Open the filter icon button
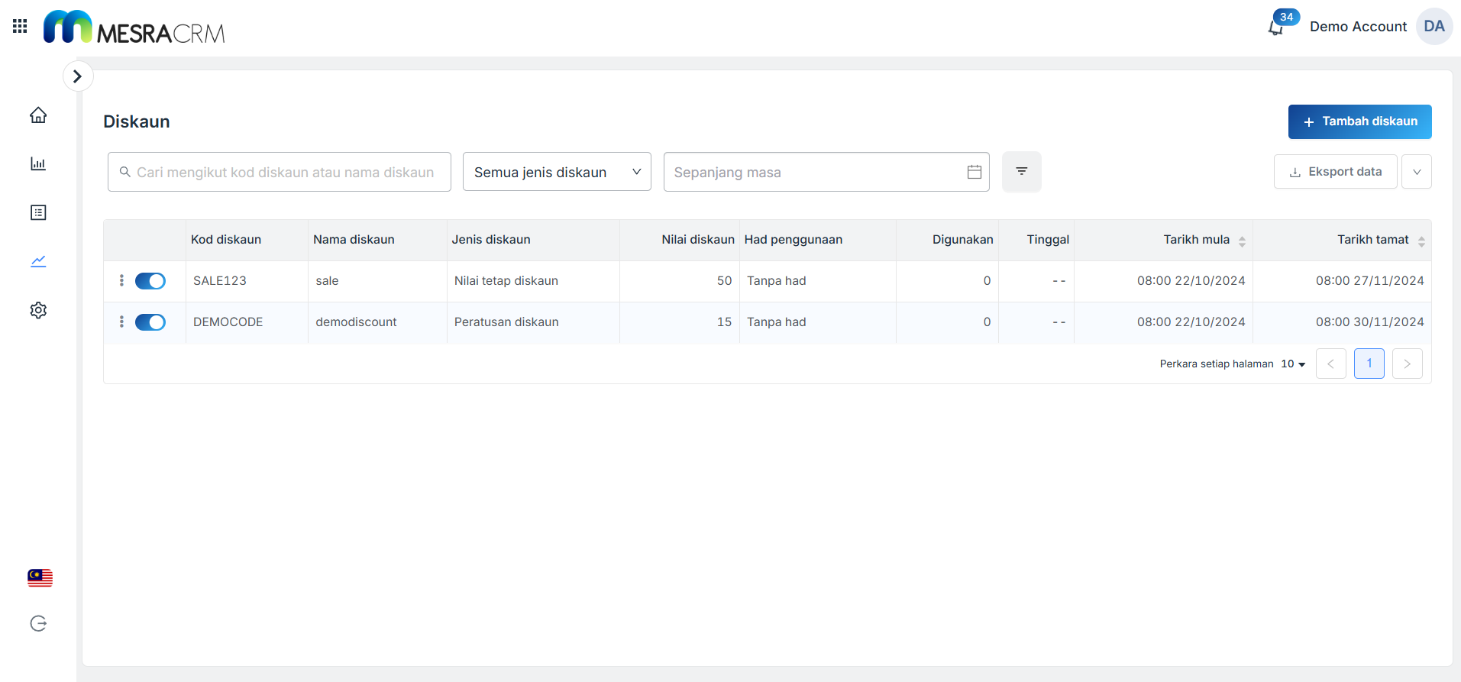1461x682 pixels. (x=1021, y=172)
